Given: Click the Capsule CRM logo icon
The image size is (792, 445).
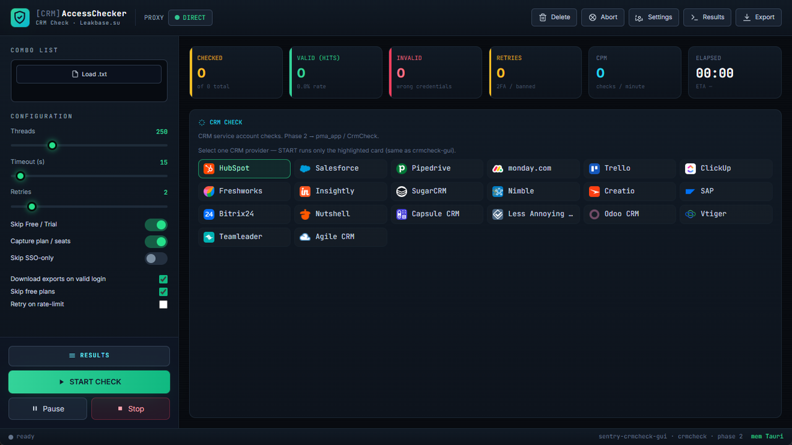Looking at the screenshot, I should pos(402,214).
